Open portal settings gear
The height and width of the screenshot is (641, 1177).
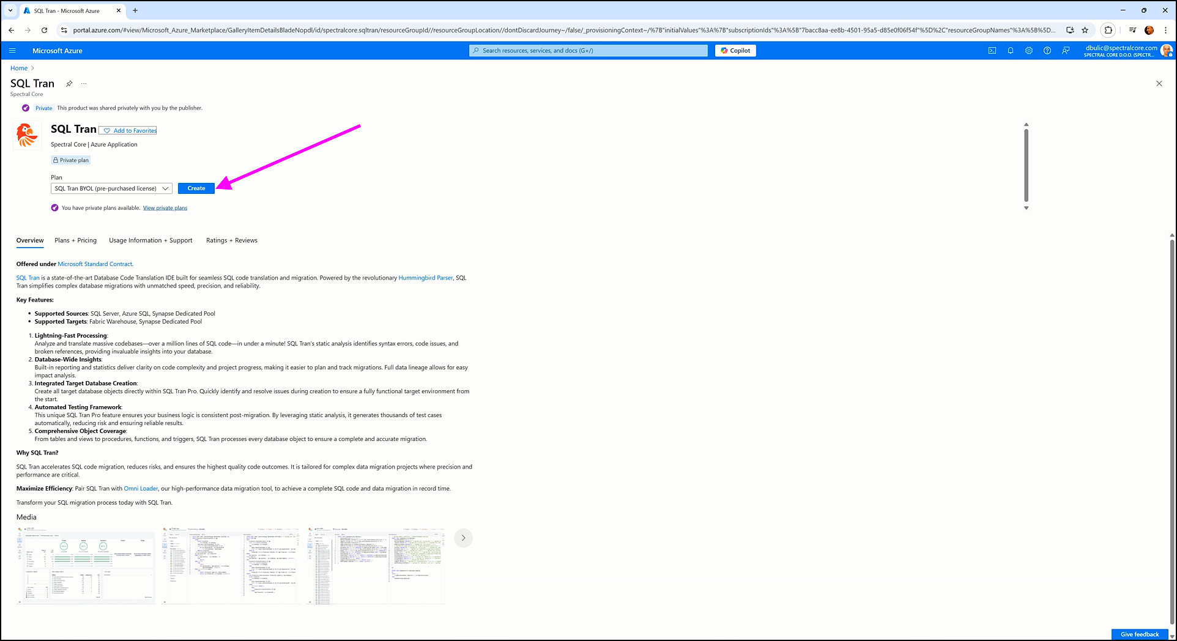tap(1029, 51)
